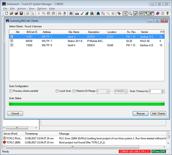Click the green RTime 10% status indicator
Image resolution: width=172 pixels, height=155 pixels.
158,151
